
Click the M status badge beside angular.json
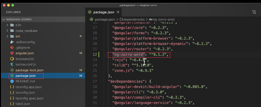click(81, 53)
